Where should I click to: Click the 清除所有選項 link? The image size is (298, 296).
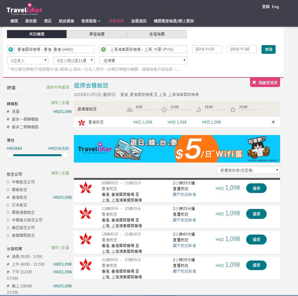pyautogui.click(x=58, y=87)
